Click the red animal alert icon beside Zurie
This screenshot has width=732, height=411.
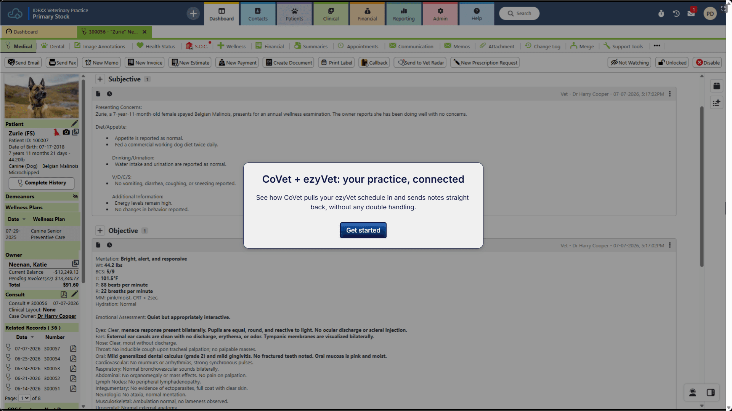point(56,132)
